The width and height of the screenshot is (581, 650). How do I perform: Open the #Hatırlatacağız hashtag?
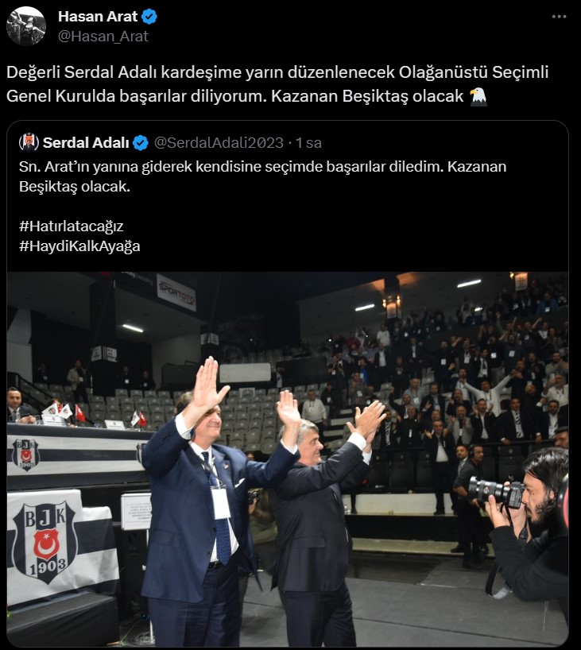coord(72,226)
